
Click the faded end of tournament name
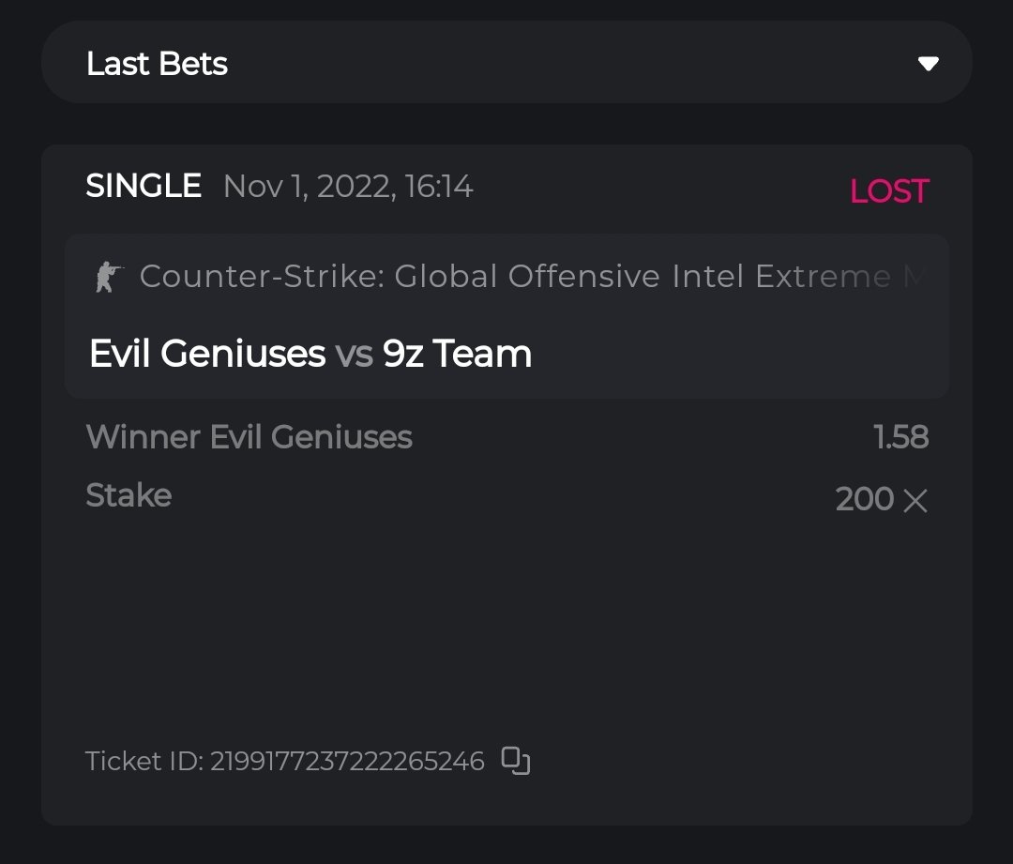click(x=900, y=277)
